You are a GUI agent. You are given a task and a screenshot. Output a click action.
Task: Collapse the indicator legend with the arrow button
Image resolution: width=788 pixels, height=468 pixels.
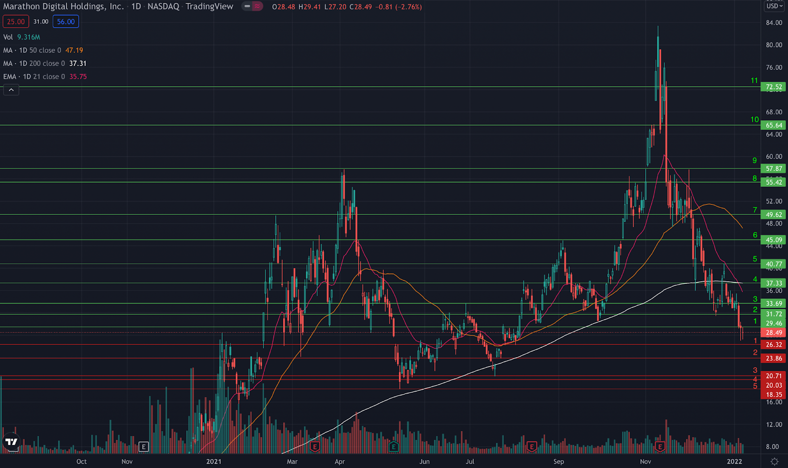click(11, 90)
